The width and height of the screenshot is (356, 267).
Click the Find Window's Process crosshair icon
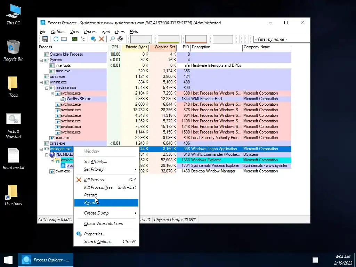point(120,39)
